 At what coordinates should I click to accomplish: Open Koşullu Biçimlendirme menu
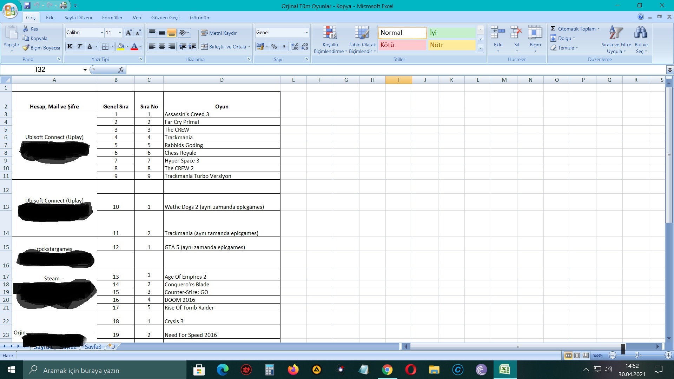click(330, 40)
